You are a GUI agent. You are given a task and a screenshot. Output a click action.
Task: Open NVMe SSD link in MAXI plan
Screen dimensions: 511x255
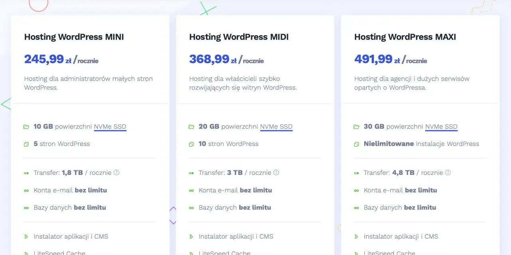pyautogui.click(x=442, y=127)
